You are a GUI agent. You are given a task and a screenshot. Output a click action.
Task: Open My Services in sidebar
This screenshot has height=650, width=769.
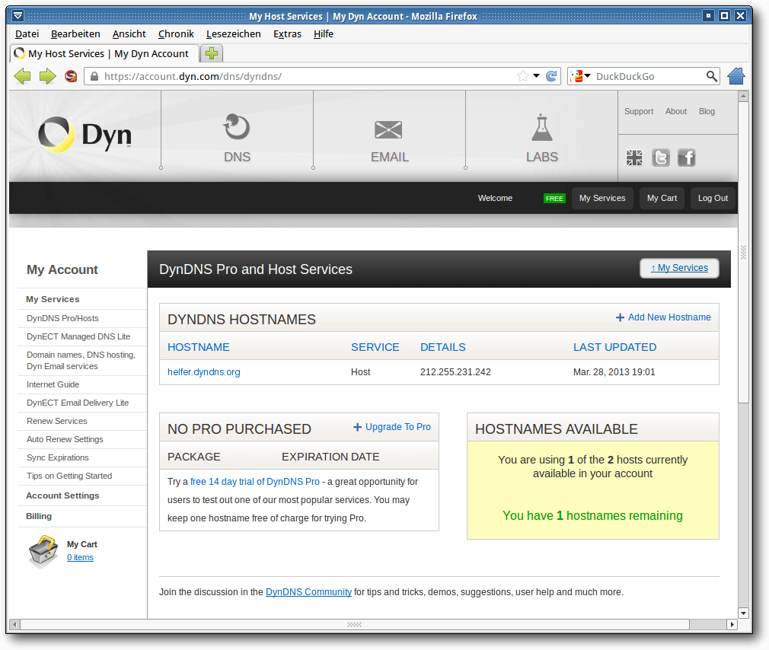53,299
